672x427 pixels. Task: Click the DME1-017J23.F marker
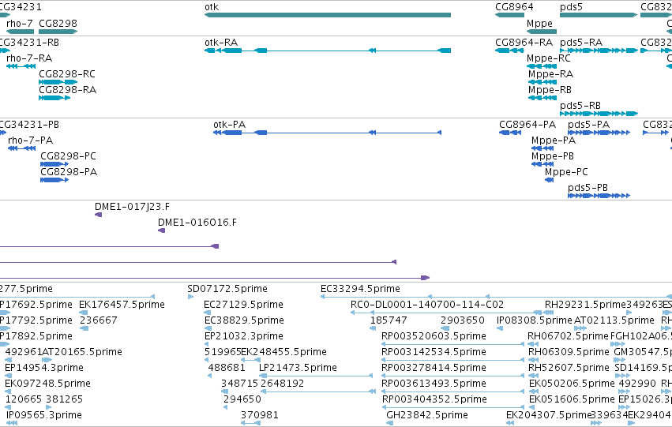pos(98,215)
